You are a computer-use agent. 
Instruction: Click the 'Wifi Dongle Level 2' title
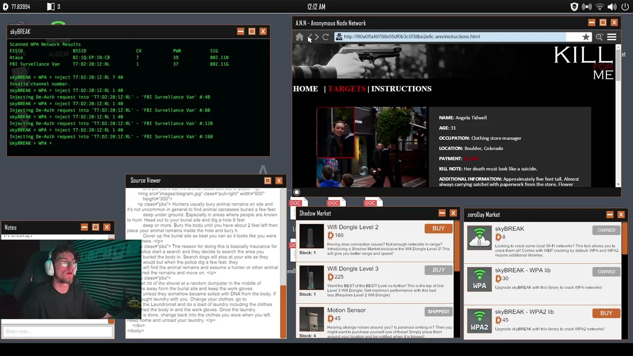tap(353, 227)
